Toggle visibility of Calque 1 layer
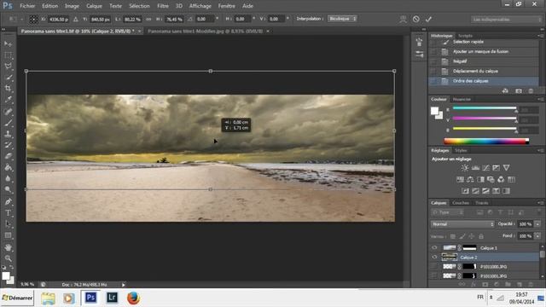This screenshot has height=307, width=546. tap(434, 248)
